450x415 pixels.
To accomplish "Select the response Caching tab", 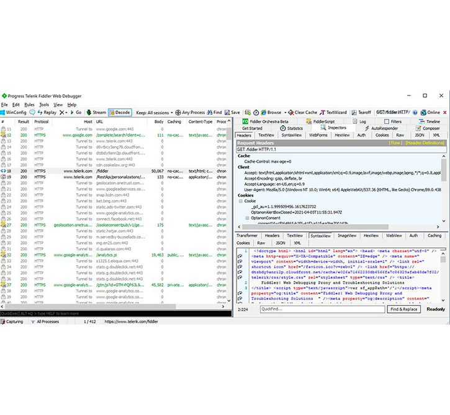I will [434, 236].
